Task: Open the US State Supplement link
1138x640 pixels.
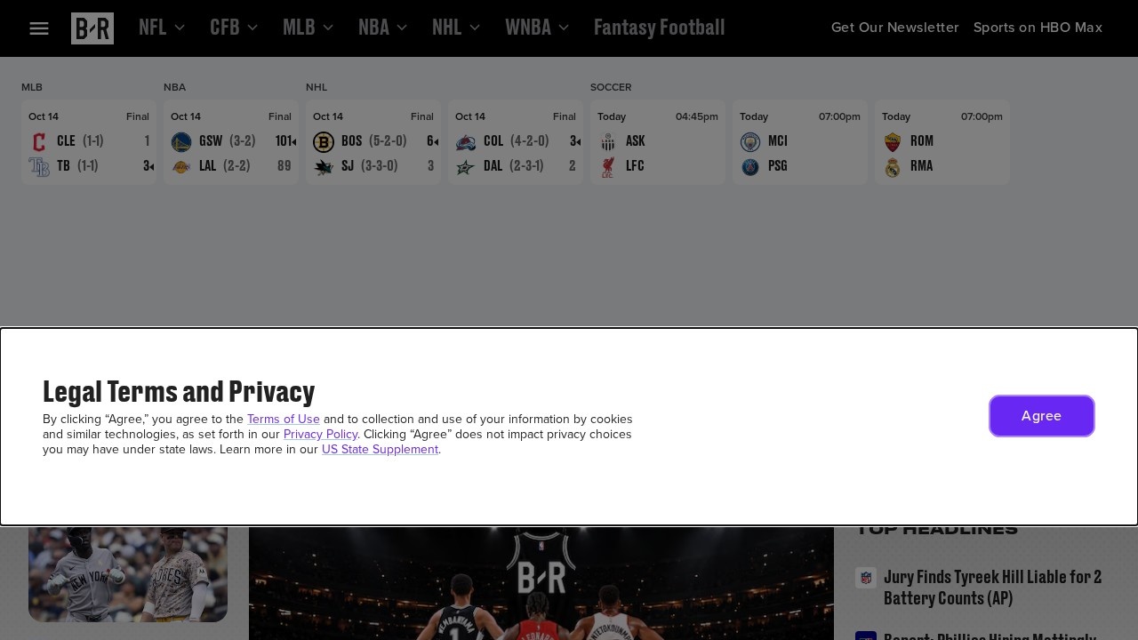Action: coord(381,450)
